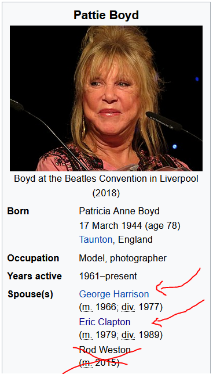Click the 'Model, photographer' occupation text
This screenshot has height=374, width=213.
(x=123, y=258)
